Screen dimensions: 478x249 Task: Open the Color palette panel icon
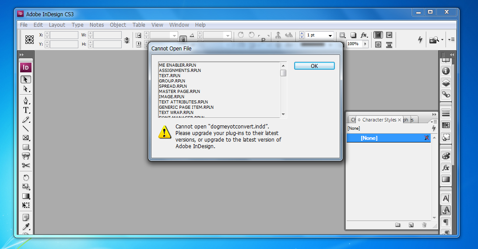coord(446,156)
